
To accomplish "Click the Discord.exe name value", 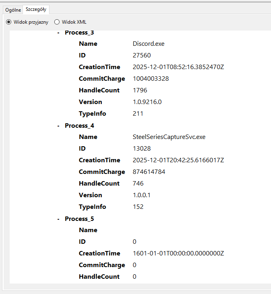I will pyautogui.click(x=148, y=44).
